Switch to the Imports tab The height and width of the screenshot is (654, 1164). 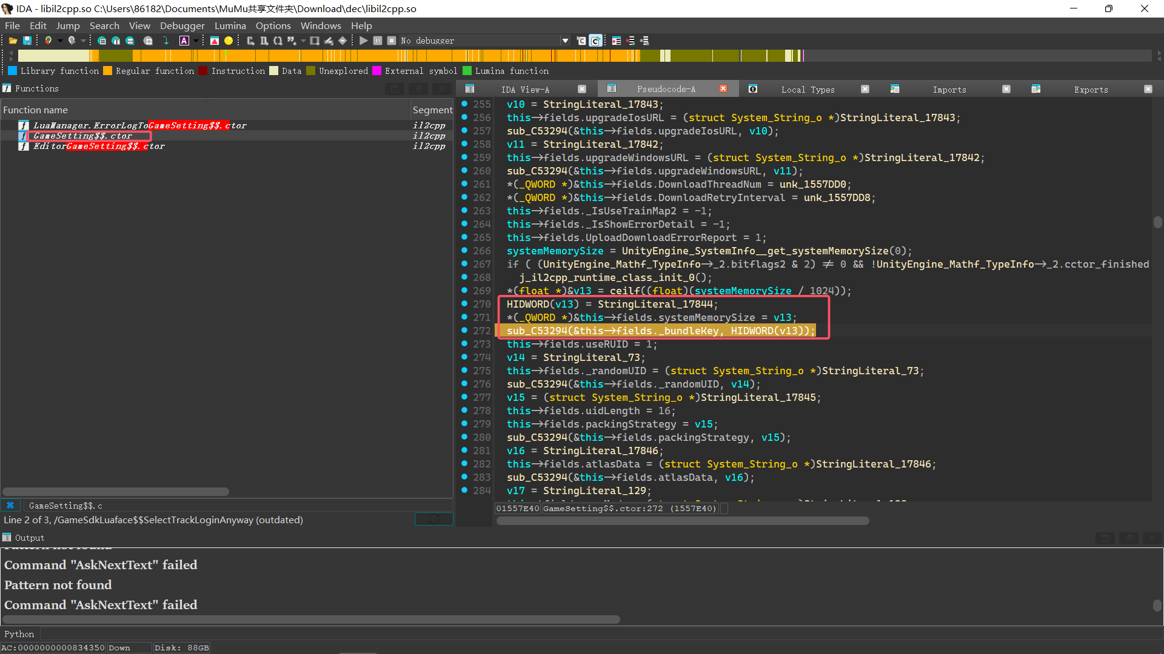[949, 89]
